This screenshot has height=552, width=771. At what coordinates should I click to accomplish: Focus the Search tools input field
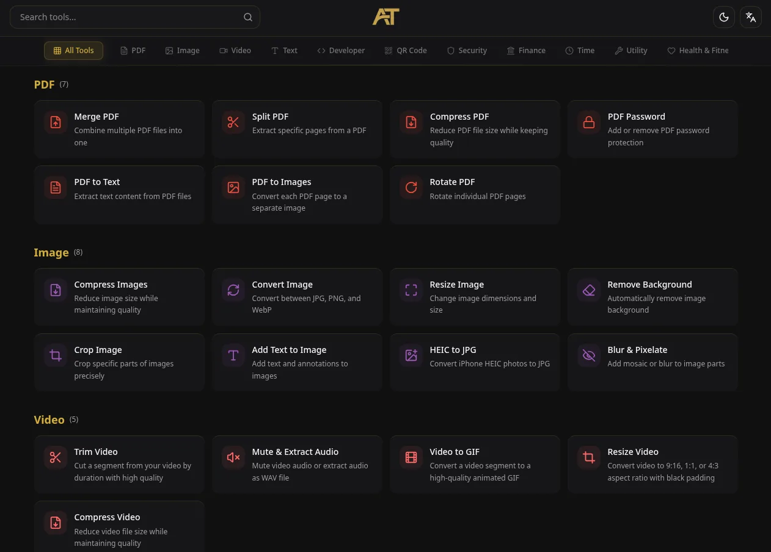135,17
